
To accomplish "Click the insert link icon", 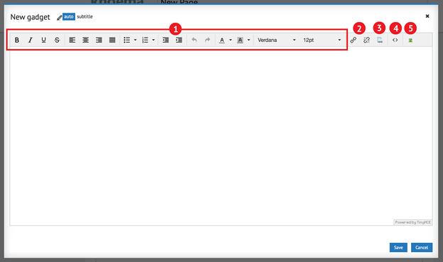I will pos(353,40).
